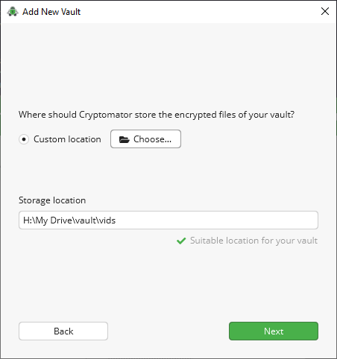Click the question about storing encrypted files
This screenshot has height=359, width=337.
(157, 115)
